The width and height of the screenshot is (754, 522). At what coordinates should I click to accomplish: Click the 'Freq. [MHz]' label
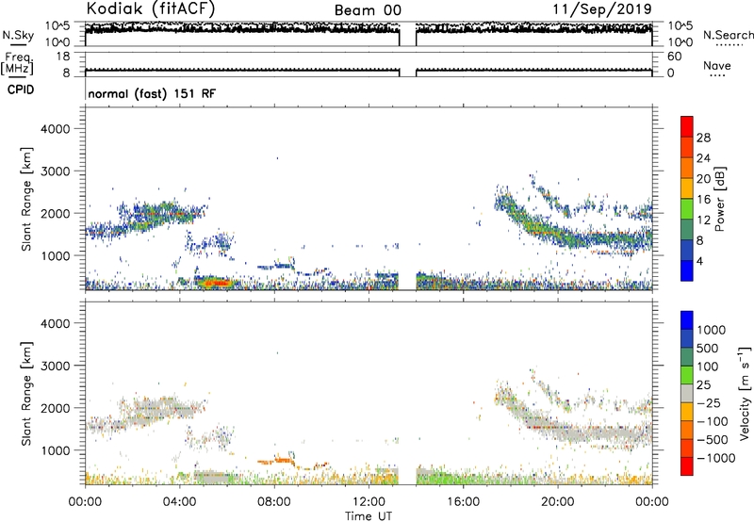tap(18, 64)
